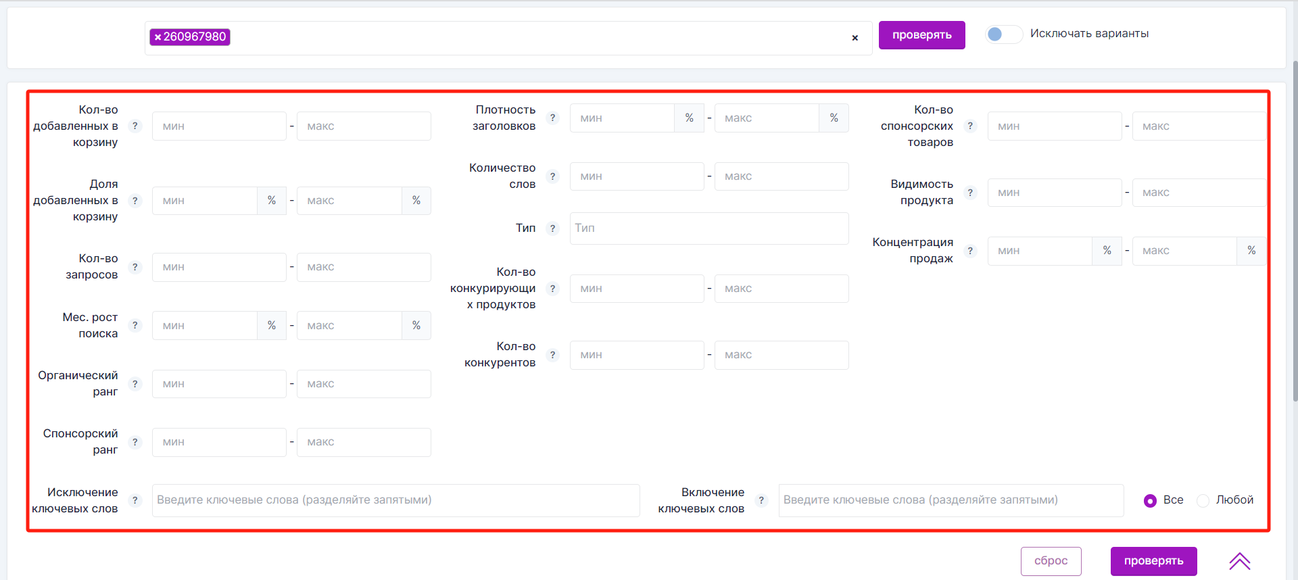Viewport: 1298px width, 580px height.
Task: Select the Все radio option
Action: (1150, 501)
